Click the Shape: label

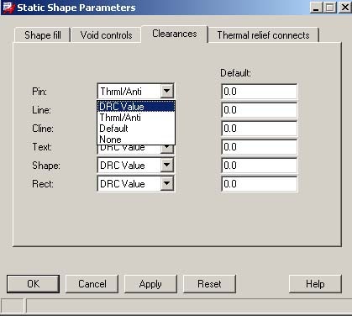[x=46, y=166]
